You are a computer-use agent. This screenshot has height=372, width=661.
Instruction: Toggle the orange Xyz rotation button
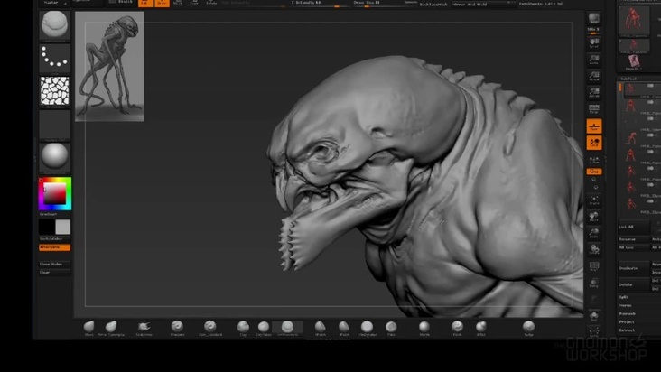tap(594, 172)
